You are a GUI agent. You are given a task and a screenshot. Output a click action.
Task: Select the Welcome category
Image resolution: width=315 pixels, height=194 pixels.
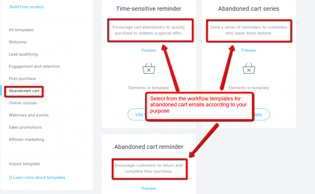click(17, 42)
